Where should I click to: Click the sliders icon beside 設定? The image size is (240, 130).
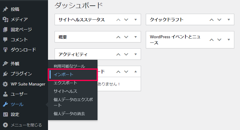(5, 114)
